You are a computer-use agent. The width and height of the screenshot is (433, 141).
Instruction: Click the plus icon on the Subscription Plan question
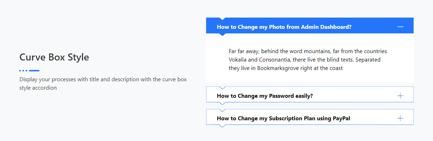coord(400,118)
